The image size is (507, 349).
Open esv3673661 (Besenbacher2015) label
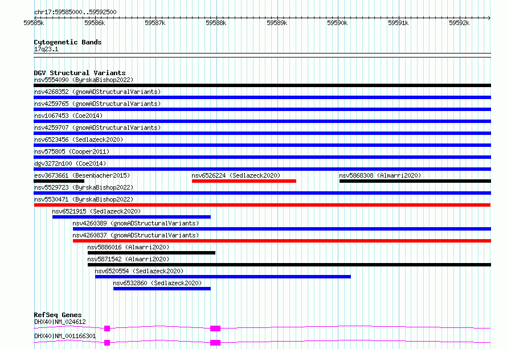tap(82, 175)
